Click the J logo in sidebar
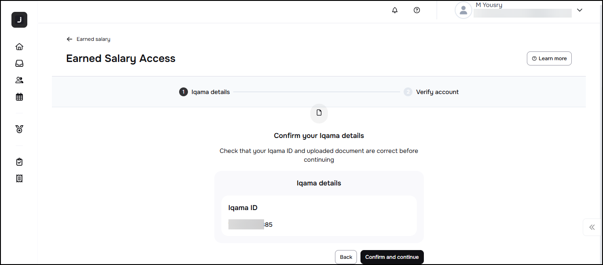This screenshot has height=265, width=603. [19, 20]
